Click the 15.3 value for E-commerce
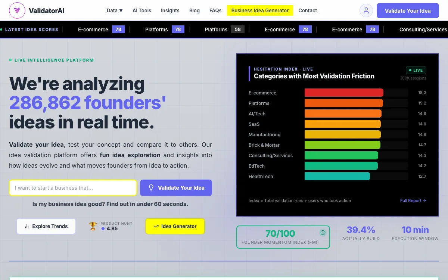Image resolution: width=448 pixels, height=280 pixels. (422, 93)
